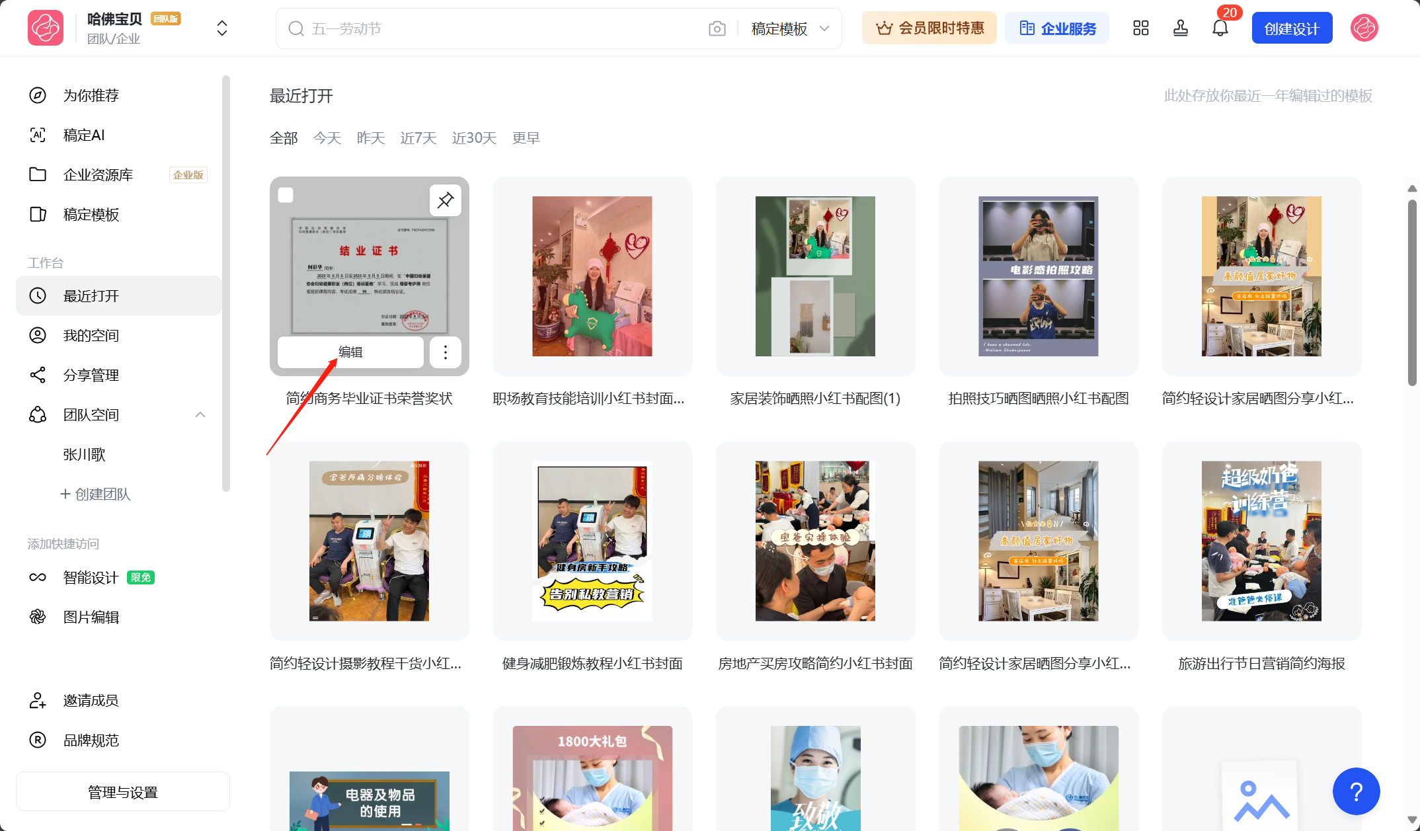The width and height of the screenshot is (1420, 831).
Task: Open the apps grid icon in header
Action: [x=1141, y=28]
